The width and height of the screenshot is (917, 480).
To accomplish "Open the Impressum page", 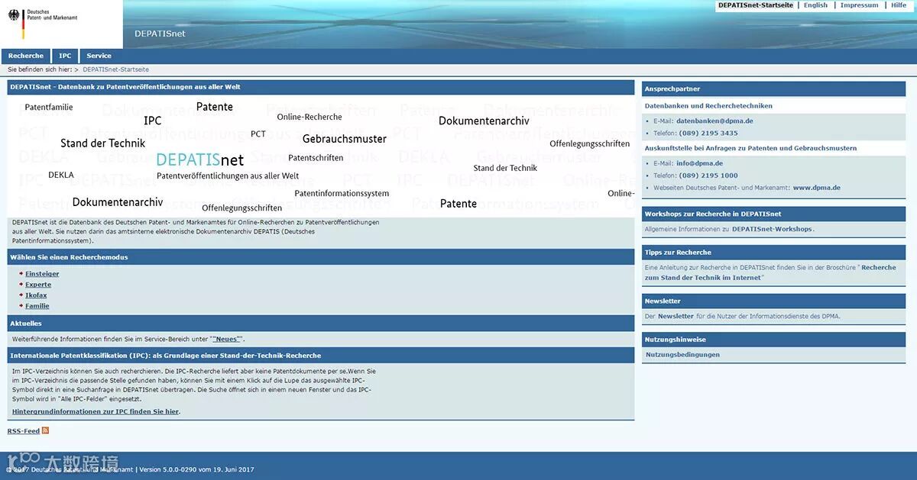I will tap(859, 5).
